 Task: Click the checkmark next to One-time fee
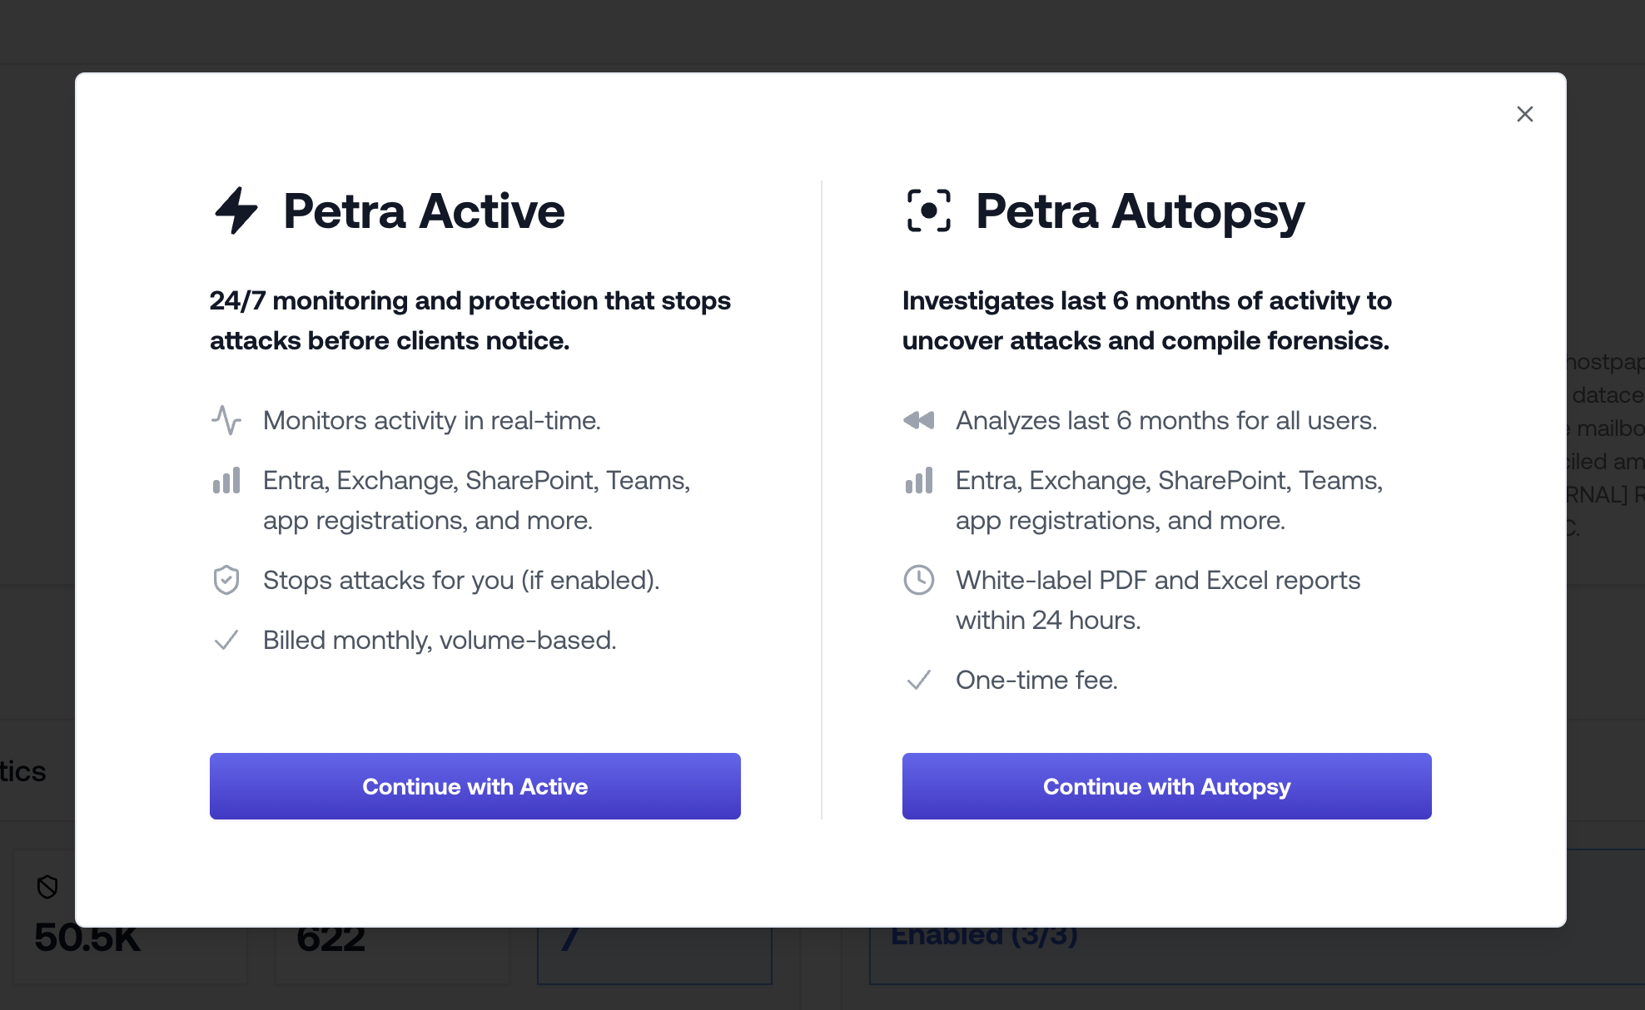(919, 680)
